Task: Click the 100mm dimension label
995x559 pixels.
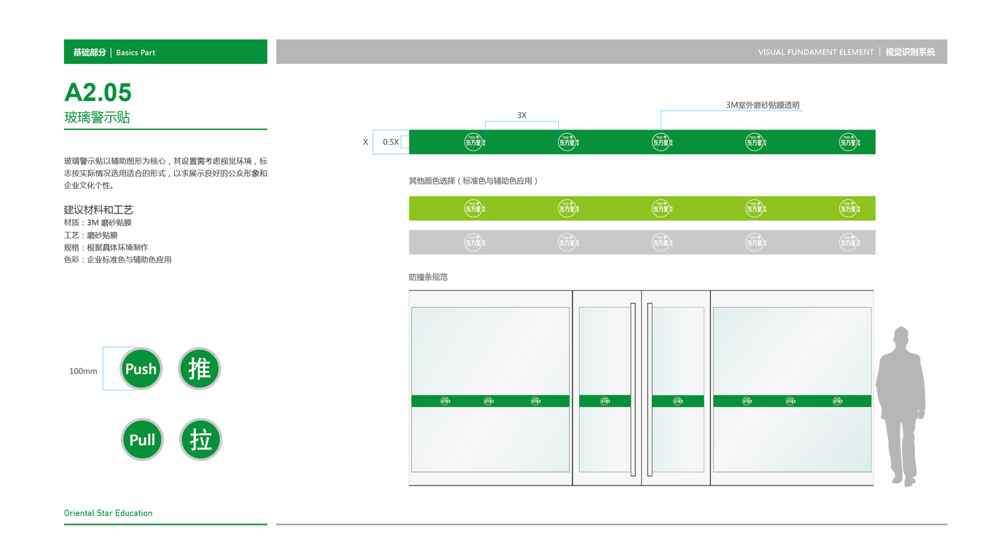Action: click(83, 371)
